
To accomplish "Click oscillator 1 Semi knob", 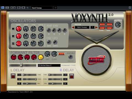I will (x=26, y=29).
